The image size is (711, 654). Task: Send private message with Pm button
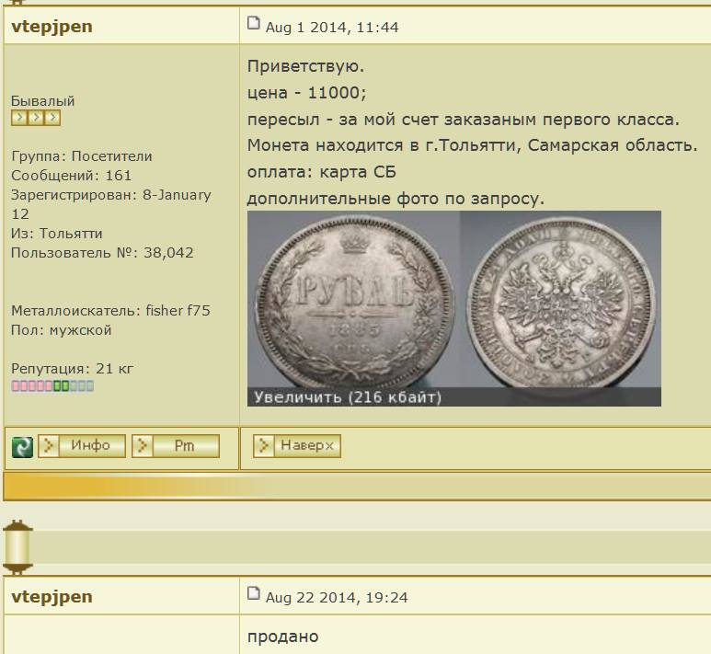[184, 446]
